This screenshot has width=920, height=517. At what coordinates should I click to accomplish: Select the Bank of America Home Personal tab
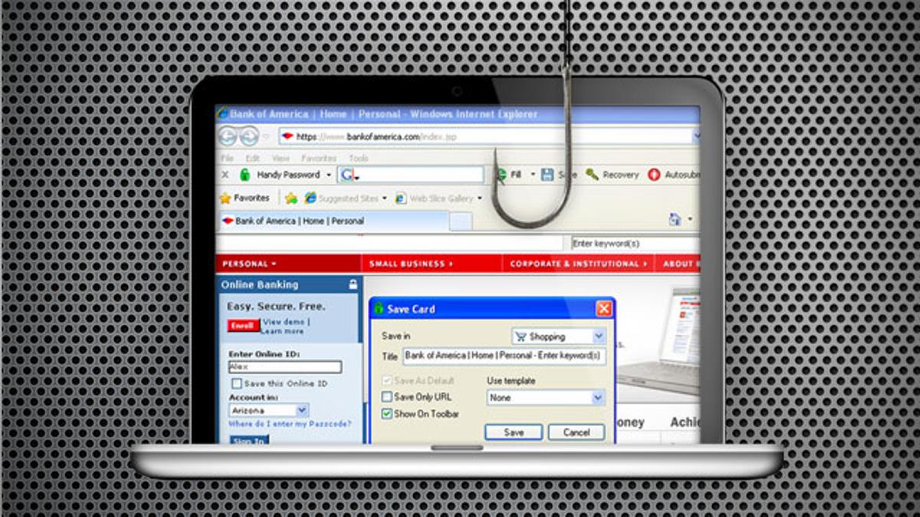tap(333, 221)
